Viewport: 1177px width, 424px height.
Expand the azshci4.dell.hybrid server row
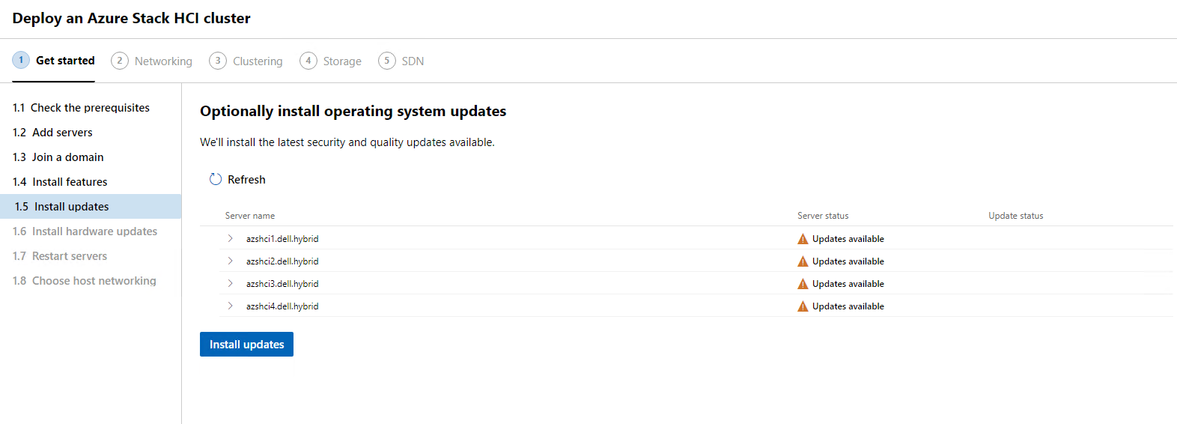coord(230,306)
